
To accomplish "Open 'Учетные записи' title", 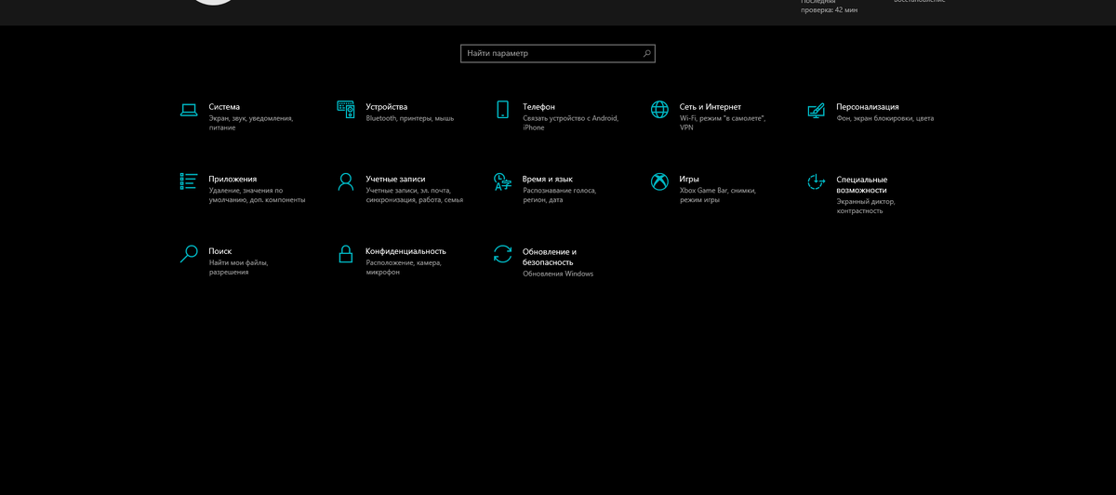I will pyautogui.click(x=395, y=179).
